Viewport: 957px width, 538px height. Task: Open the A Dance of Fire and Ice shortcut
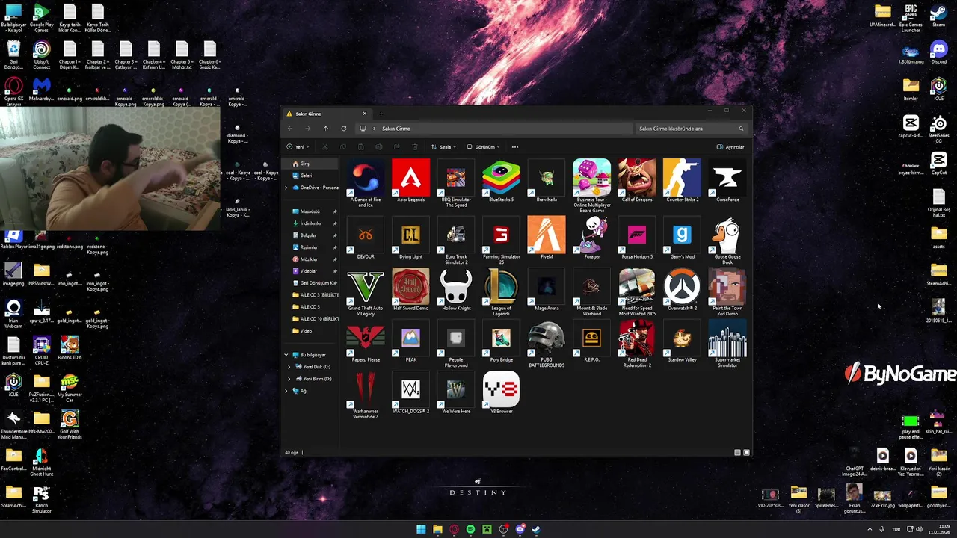click(x=366, y=182)
